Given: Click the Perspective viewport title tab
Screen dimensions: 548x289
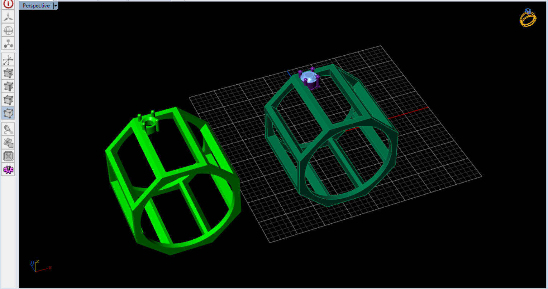Looking at the screenshot, I should (x=36, y=6).
